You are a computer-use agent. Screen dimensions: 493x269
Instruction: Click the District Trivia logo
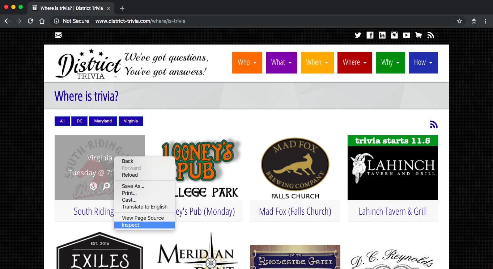[x=89, y=64]
